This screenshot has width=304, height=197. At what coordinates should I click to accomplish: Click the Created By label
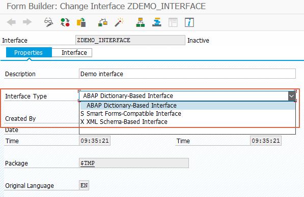(20, 118)
